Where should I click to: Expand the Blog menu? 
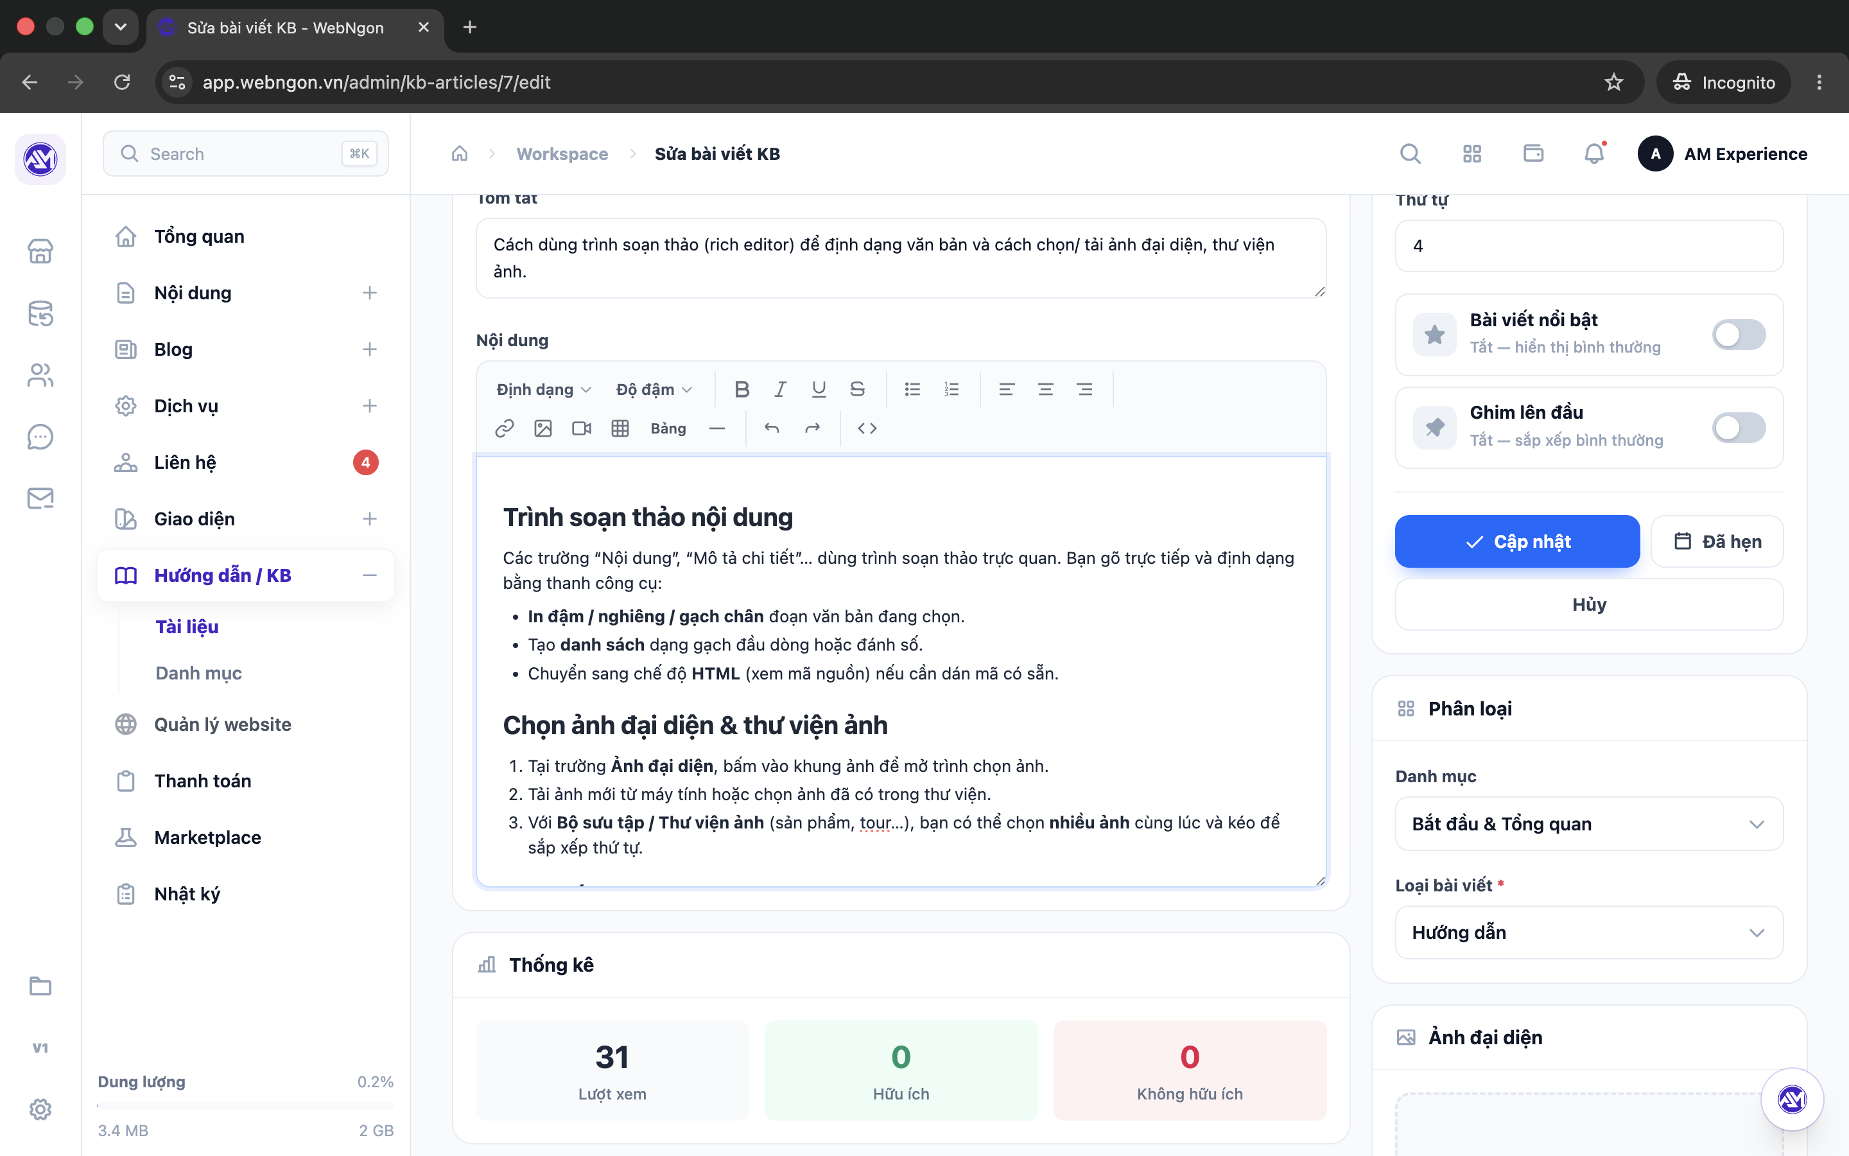pos(370,349)
